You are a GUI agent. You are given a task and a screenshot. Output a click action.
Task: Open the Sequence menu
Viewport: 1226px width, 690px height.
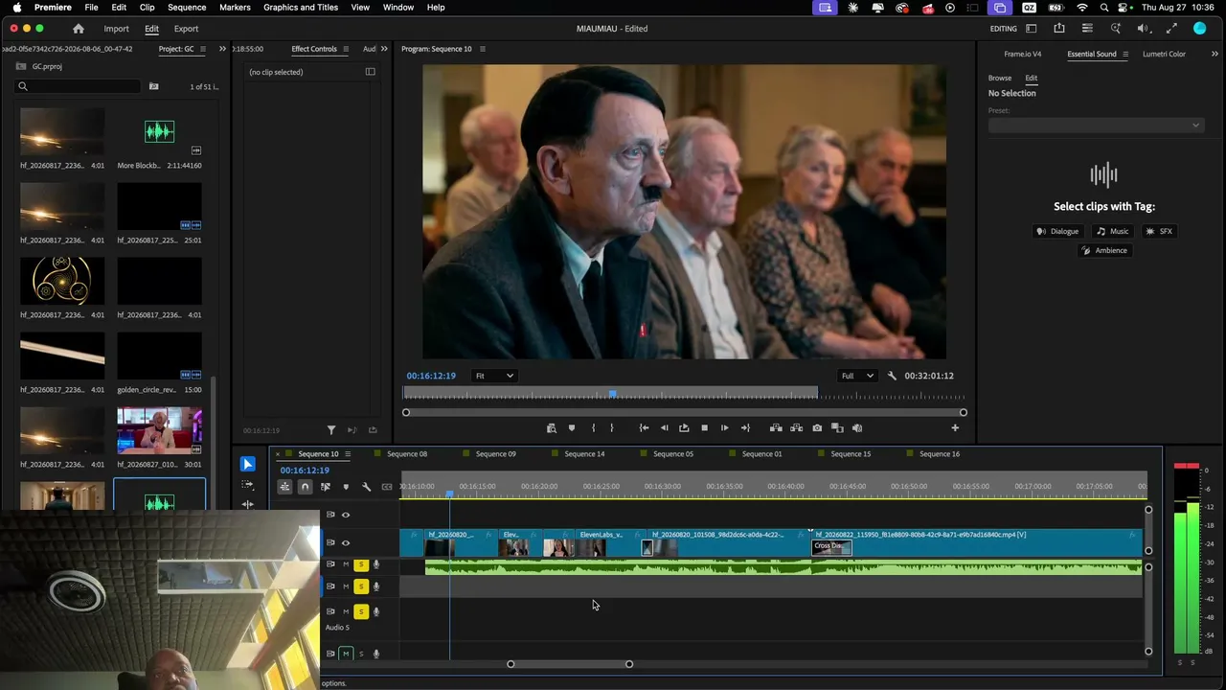click(x=187, y=7)
